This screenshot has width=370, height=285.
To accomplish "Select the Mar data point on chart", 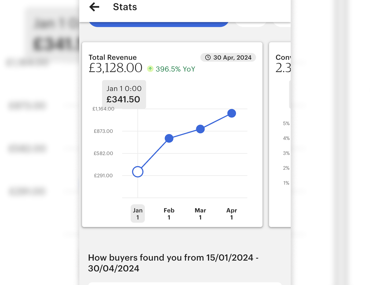I will click(200, 129).
